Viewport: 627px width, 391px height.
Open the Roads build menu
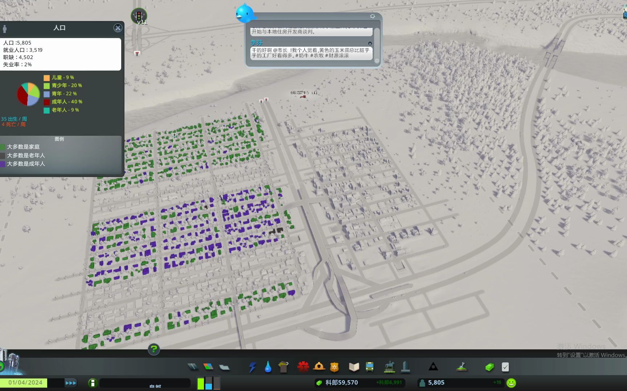193,367
